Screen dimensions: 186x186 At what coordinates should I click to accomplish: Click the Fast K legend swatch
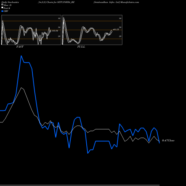coord(2,7)
